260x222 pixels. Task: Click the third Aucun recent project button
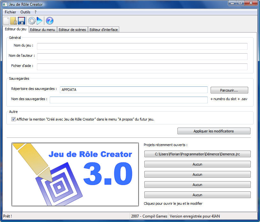(197, 185)
